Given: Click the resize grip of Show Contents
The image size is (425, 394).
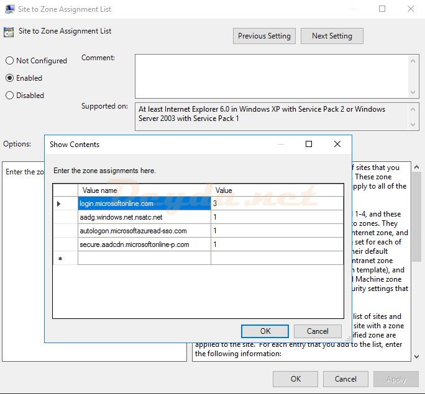Looking at the screenshot, I should click(348, 339).
